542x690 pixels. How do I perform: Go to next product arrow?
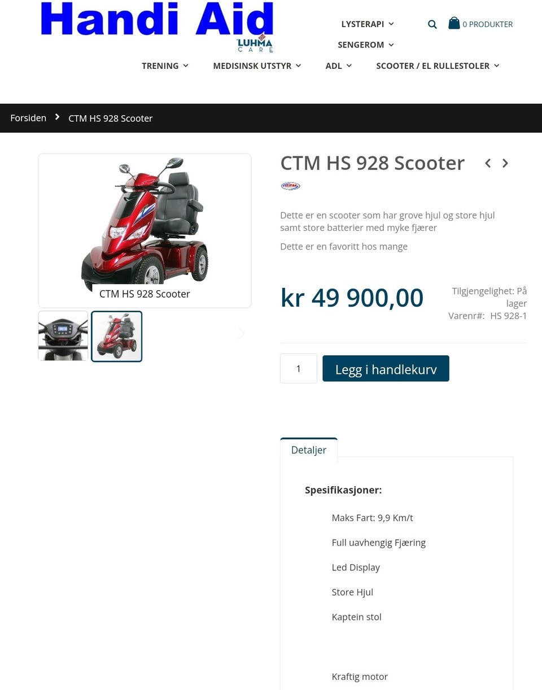click(505, 163)
